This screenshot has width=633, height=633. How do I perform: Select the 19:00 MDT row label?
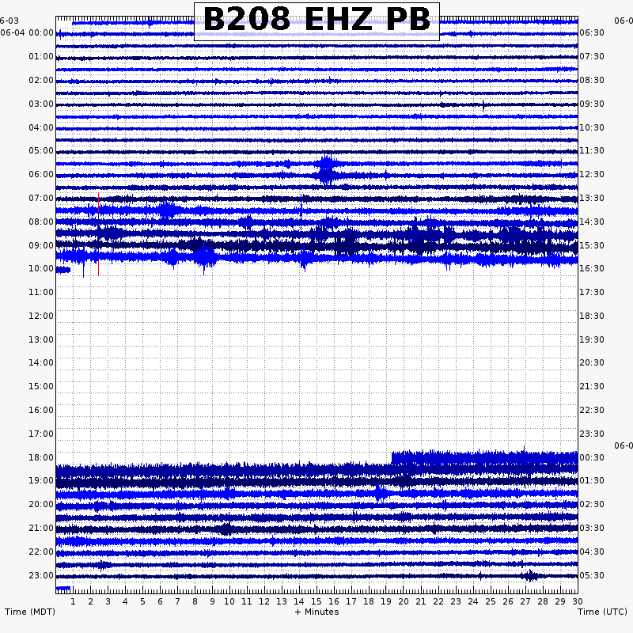coord(41,480)
